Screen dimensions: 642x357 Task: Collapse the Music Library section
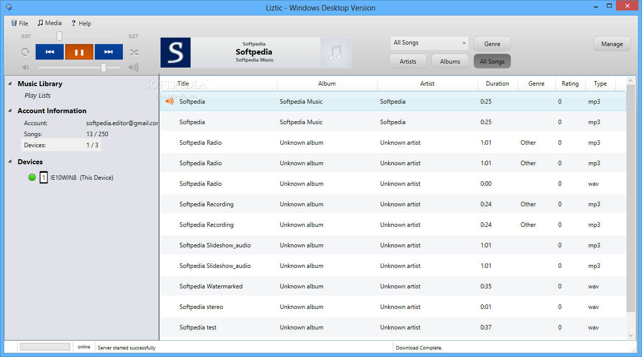(10, 84)
